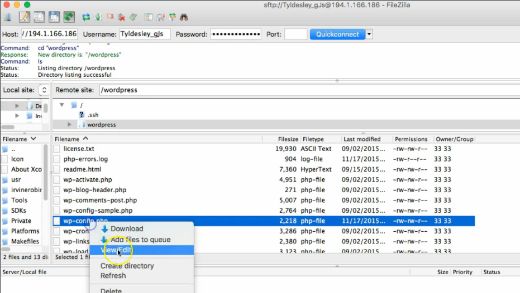The height and width of the screenshot is (293, 520).
Task: Toggle the transfer queue display
Action: (69, 17)
